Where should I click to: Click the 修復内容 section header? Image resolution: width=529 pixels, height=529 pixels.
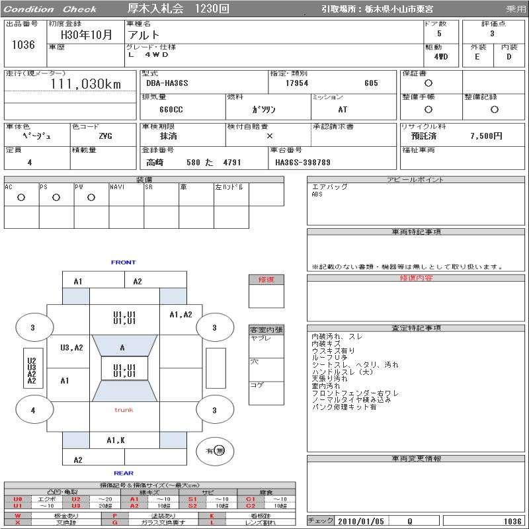417,278
